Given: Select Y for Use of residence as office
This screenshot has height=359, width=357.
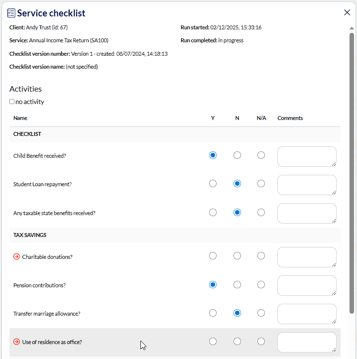Looking at the screenshot, I should [213, 342].
